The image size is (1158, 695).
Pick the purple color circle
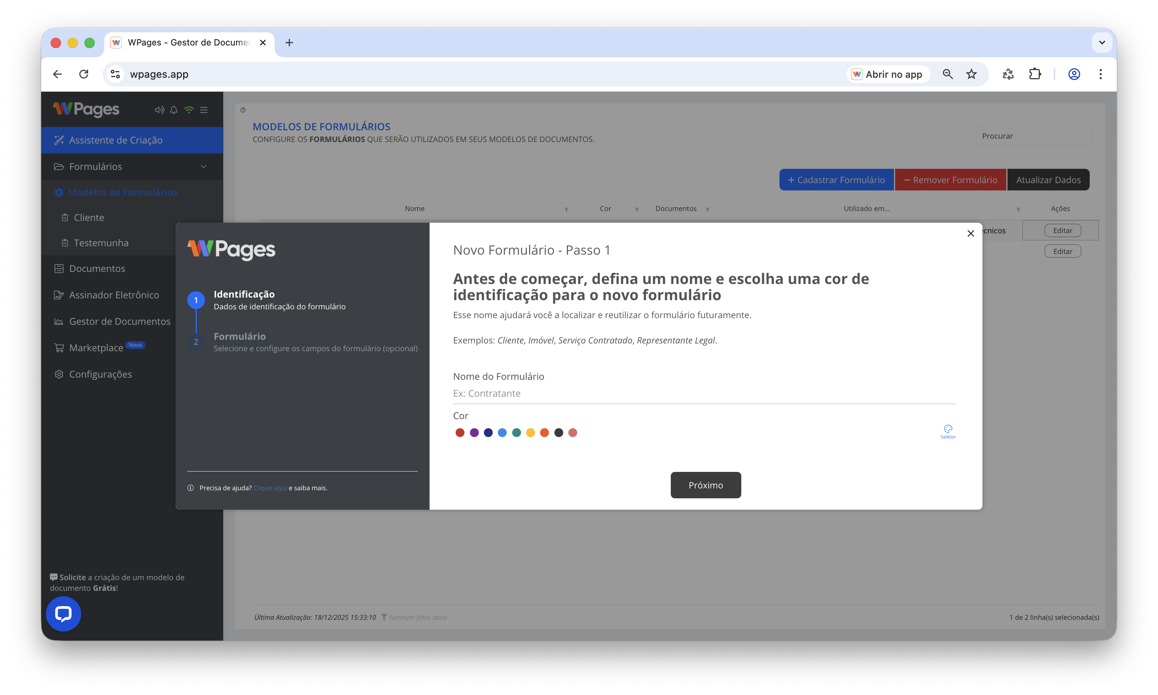[x=474, y=433]
